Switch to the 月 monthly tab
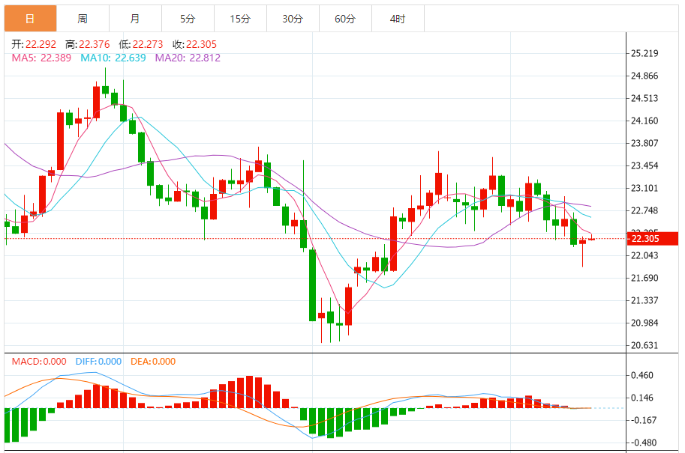The height and width of the screenshot is (453, 685). click(x=135, y=19)
